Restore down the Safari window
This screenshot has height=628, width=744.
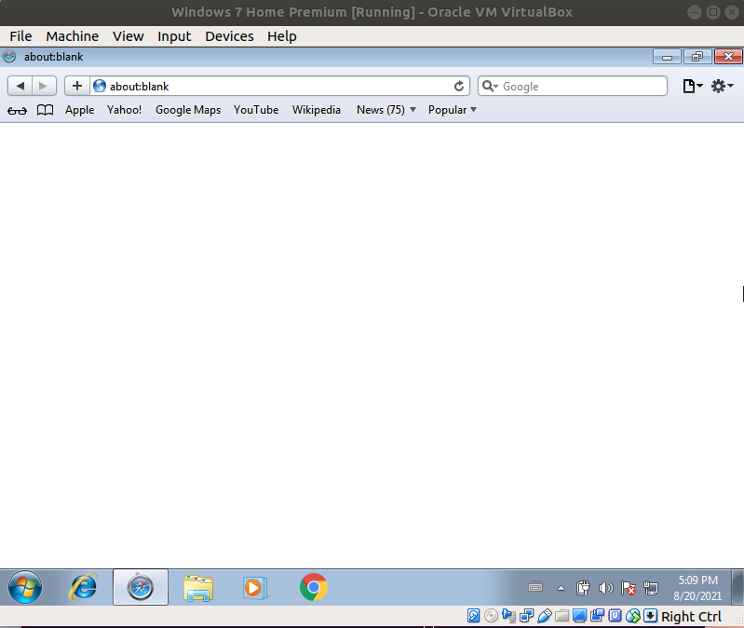pyautogui.click(x=697, y=57)
